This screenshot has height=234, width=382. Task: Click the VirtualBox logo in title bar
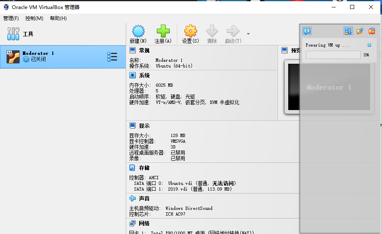click(x=6, y=7)
